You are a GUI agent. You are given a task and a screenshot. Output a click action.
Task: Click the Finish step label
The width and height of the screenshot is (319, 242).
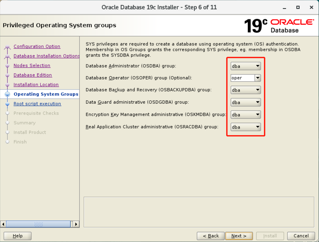(20, 142)
